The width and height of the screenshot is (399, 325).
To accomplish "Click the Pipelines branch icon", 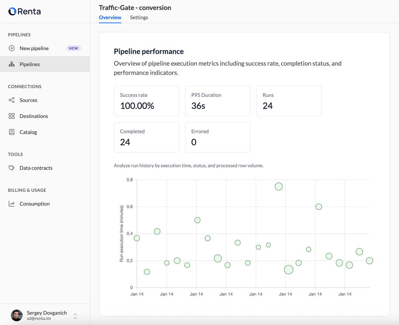I will [x=11, y=64].
